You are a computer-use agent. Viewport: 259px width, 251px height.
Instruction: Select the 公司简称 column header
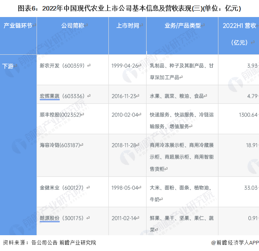[x=73, y=26]
